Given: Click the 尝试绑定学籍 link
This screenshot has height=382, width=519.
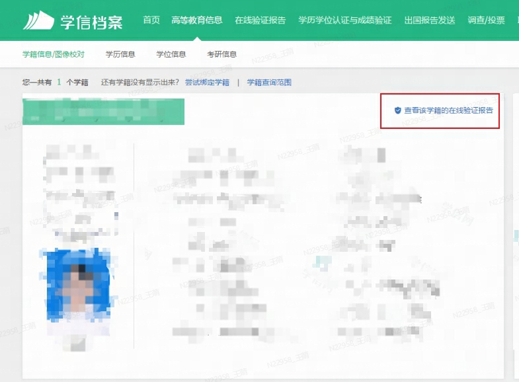Looking at the screenshot, I should pyautogui.click(x=207, y=83).
